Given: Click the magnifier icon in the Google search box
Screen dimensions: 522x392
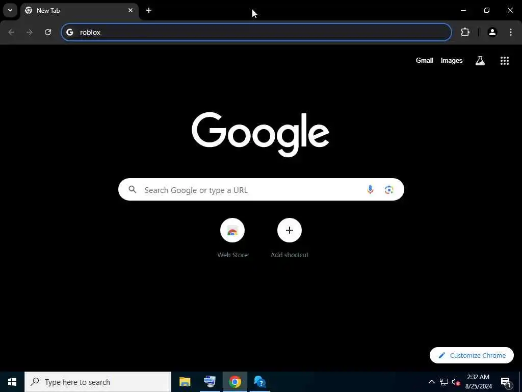Looking at the screenshot, I should 133,189.
